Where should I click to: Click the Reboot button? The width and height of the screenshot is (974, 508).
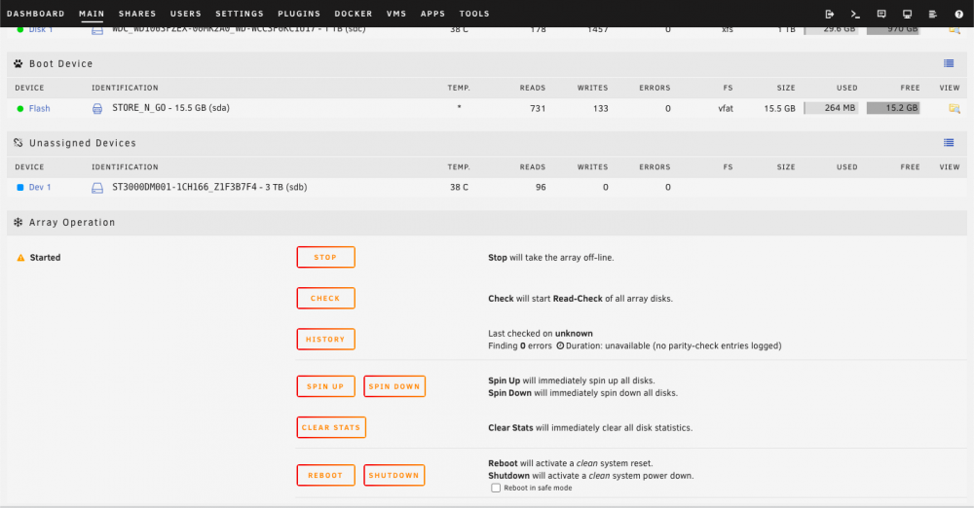click(325, 475)
